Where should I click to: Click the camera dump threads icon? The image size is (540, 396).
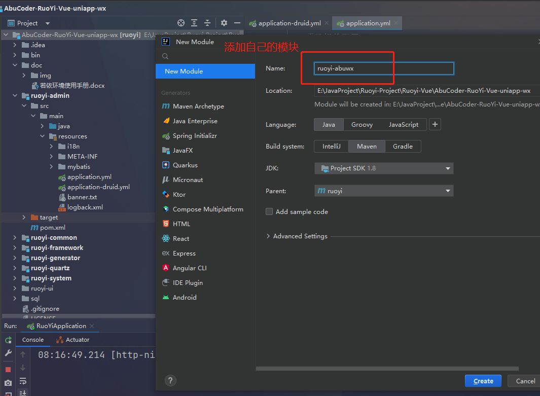click(8, 383)
